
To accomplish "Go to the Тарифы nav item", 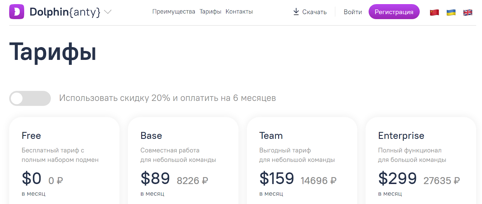I will click(x=210, y=12).
